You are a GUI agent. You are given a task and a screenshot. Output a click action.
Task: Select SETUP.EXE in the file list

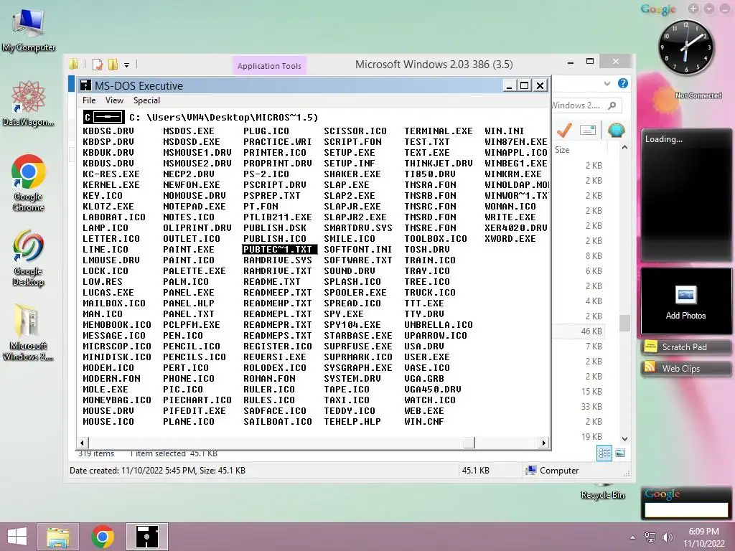coord(350,153)
